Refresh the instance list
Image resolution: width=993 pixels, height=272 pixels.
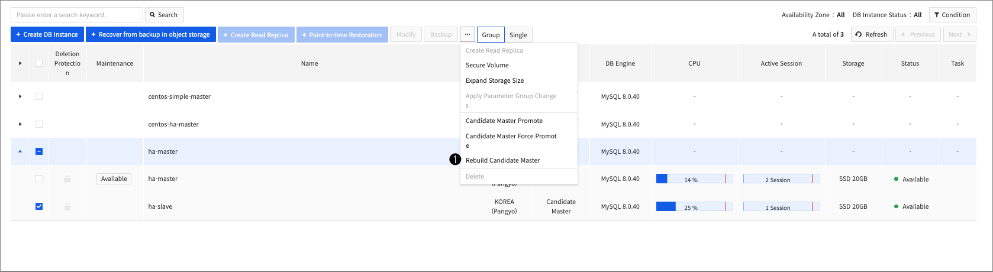click(x=872, y=34)
